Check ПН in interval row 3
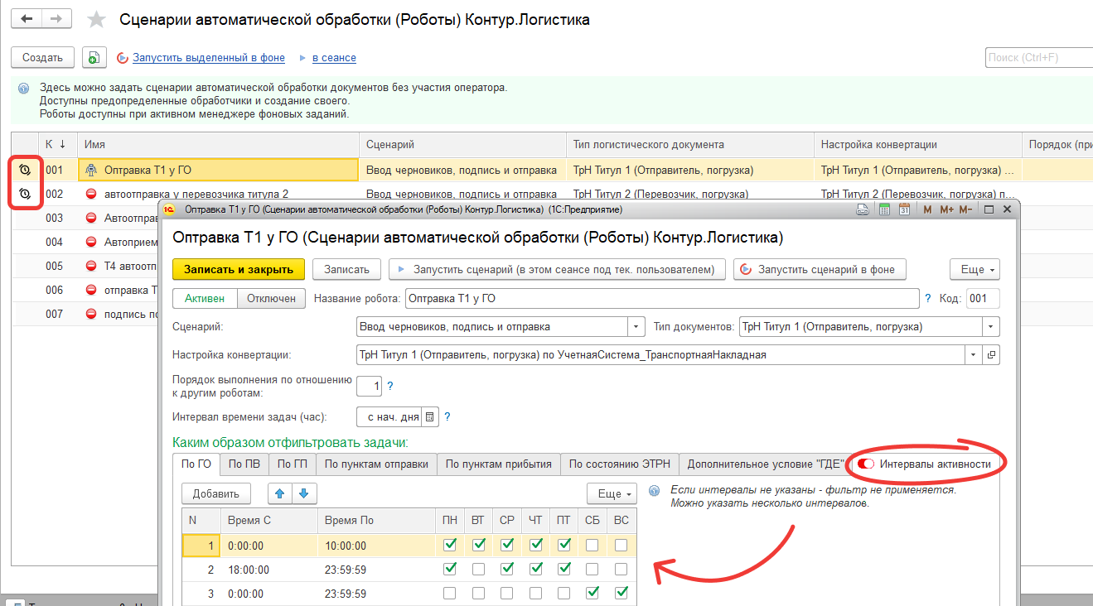1093x606 pixels. pyautogui.click(x=450, y=593)
